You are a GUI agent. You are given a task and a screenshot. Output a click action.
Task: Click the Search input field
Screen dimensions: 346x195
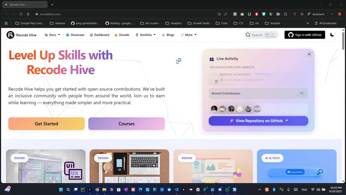[x=261, y=35]
